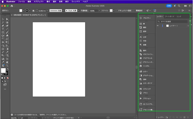
Task: Select the Paintbrush tool
Action: (x=7, y=32)
